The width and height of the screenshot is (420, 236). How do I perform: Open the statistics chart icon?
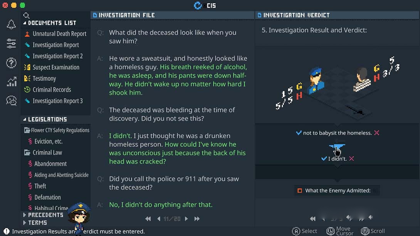(11, 82)
